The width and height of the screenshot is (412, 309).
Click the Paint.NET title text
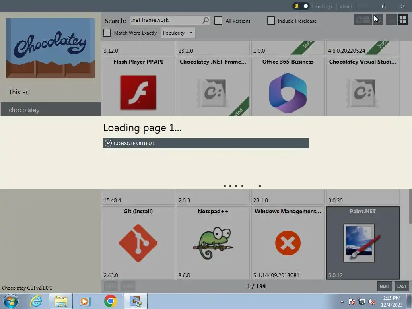[x=363, y=211]
